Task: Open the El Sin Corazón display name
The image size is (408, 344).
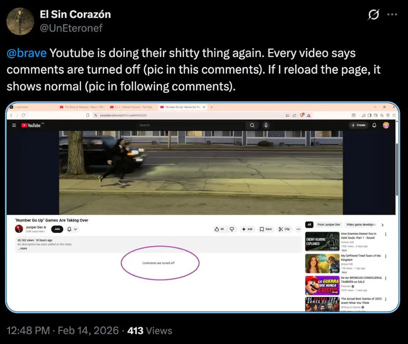Action: click(x=75, y=14)
